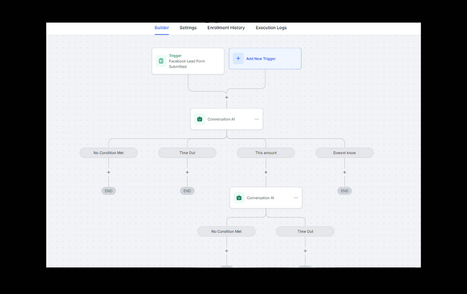Select the Doesnt know branch label

coord(345,153)
